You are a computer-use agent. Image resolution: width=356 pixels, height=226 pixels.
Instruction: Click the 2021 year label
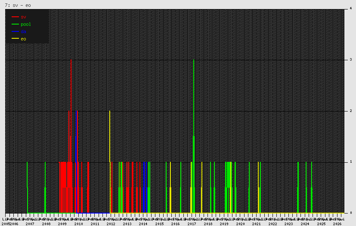[x=257, y=224]
